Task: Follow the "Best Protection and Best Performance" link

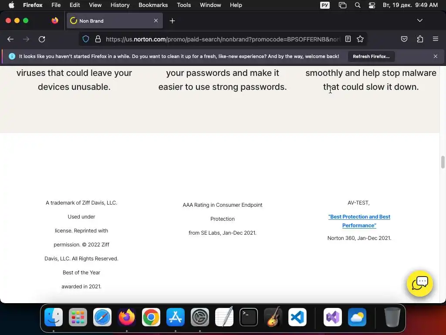Action: tap(359, 221)
